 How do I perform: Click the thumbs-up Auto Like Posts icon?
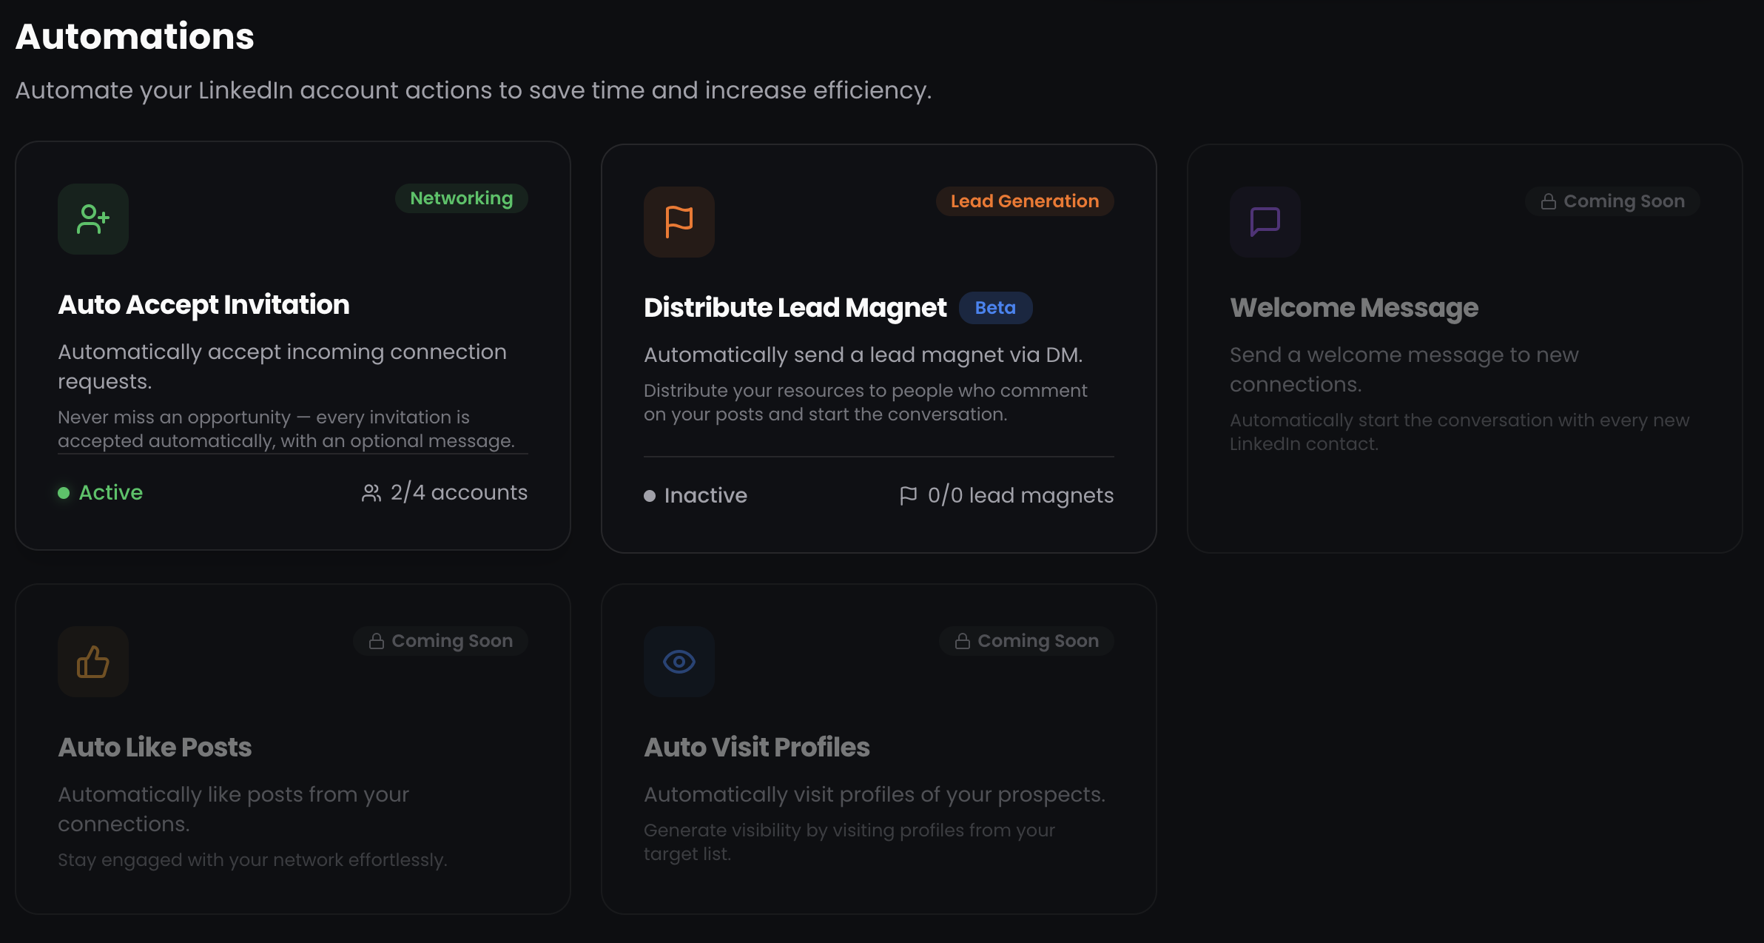[x=93, y=662]
